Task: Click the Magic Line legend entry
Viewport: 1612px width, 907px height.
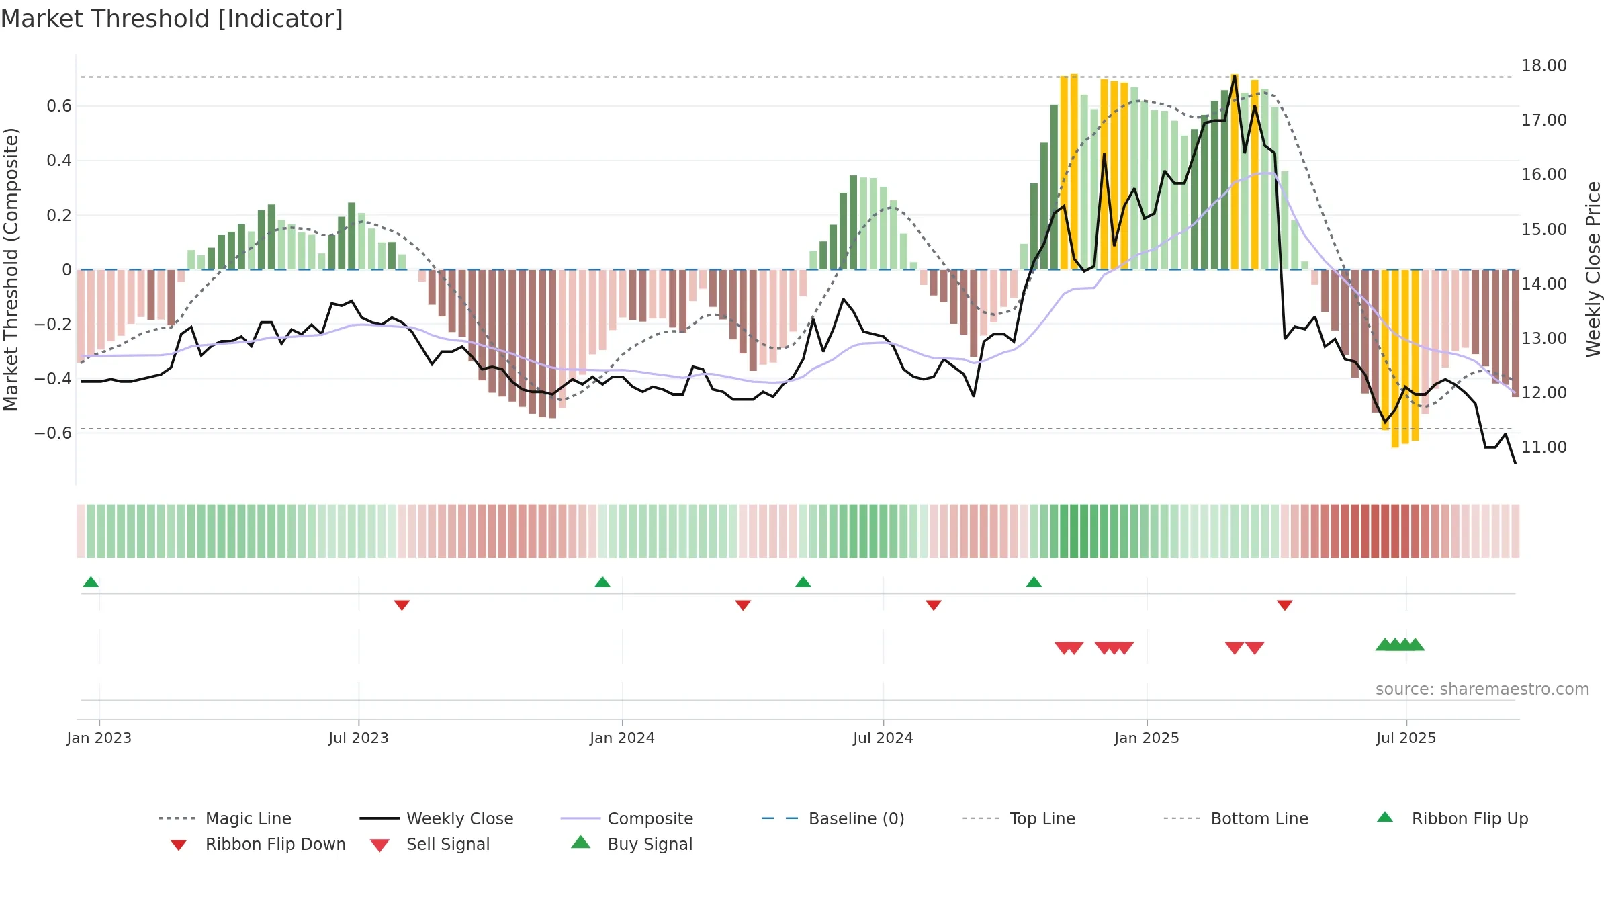Action: [225, 818]
